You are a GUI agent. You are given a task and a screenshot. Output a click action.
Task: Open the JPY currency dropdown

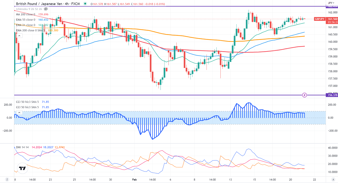pos(331,2)
